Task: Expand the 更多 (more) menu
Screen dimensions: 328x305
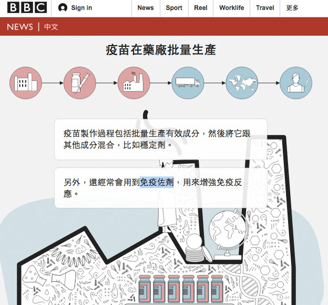Action: tap(292, 8)
